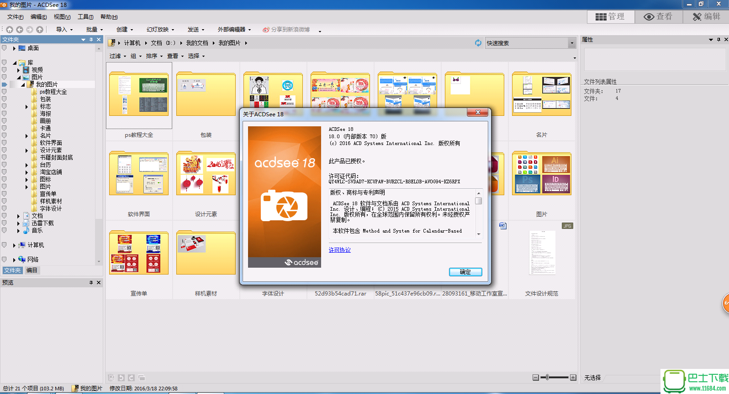This screenshot has width=729, height=394.
Task: Toggle easy-select checkbox beside 海报
Action: point(4,114)
